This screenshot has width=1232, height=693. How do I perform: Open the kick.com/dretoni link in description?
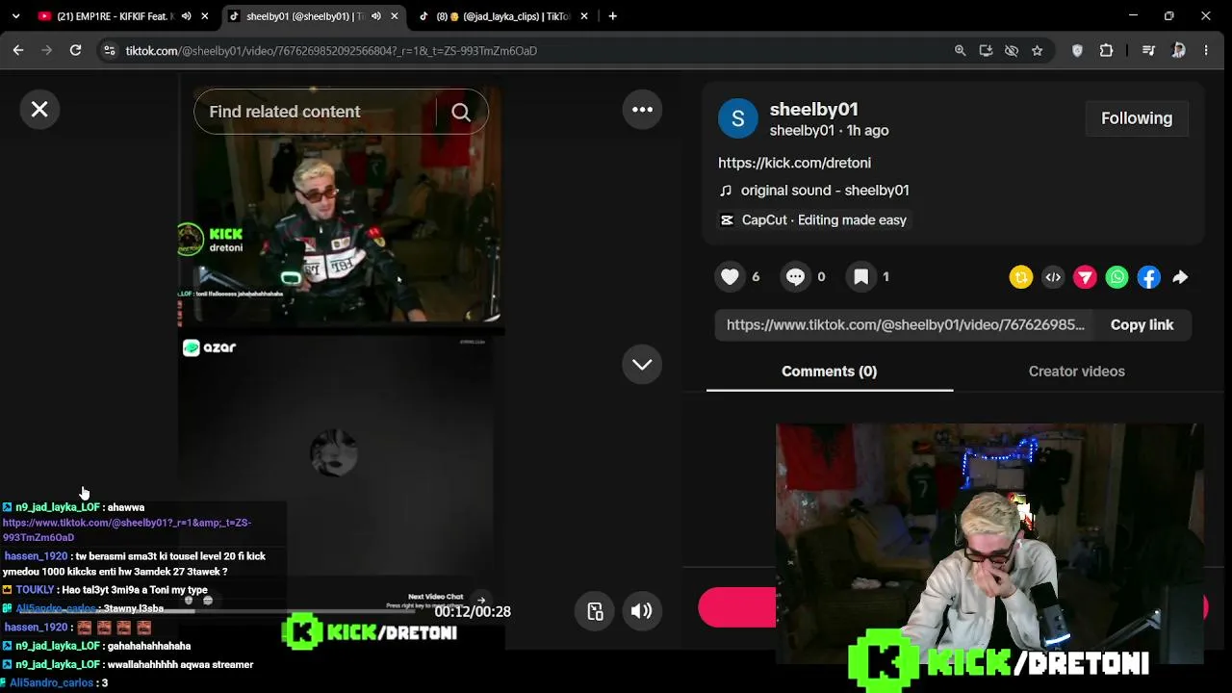point(794,163)
